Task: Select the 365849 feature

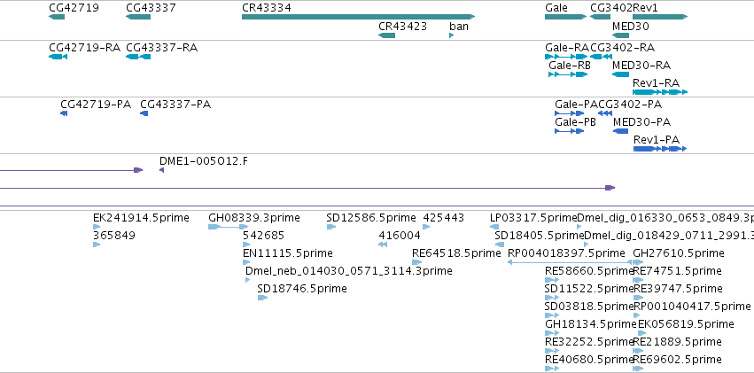Action: pos(97,245)
